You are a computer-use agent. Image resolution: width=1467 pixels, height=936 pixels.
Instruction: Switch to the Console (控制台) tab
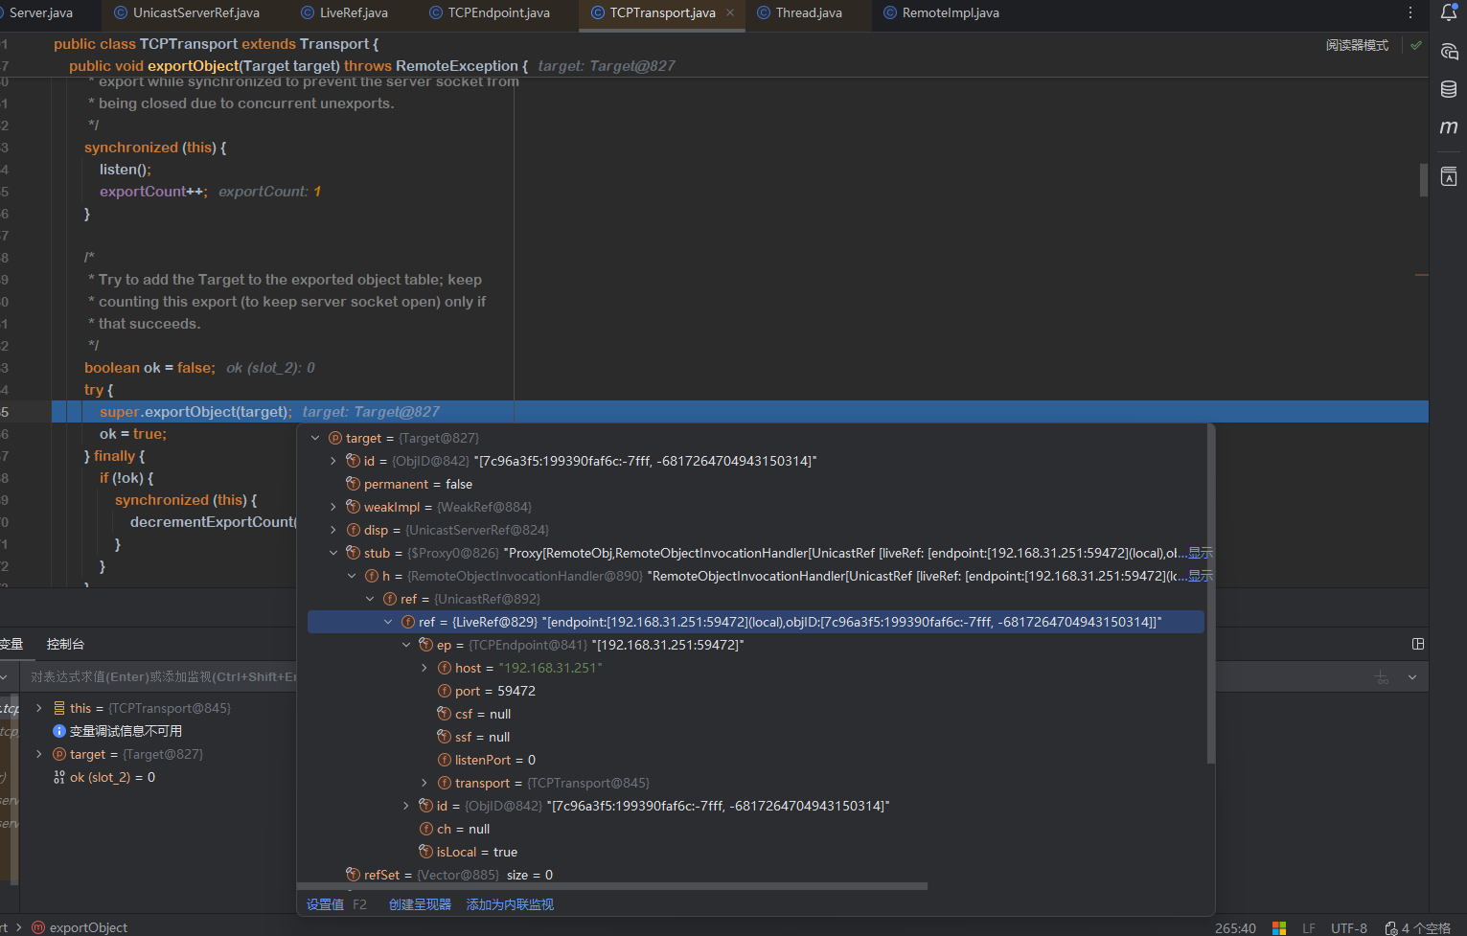point(65,644)
